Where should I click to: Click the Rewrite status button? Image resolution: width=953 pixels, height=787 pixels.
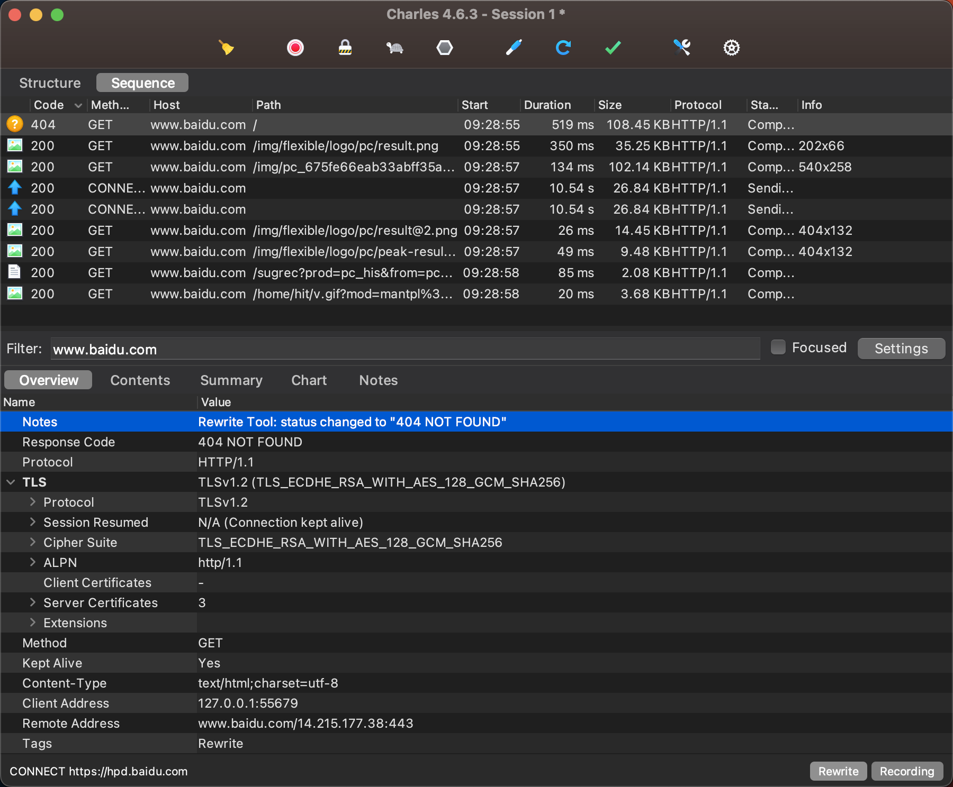[x=838, y=771]
